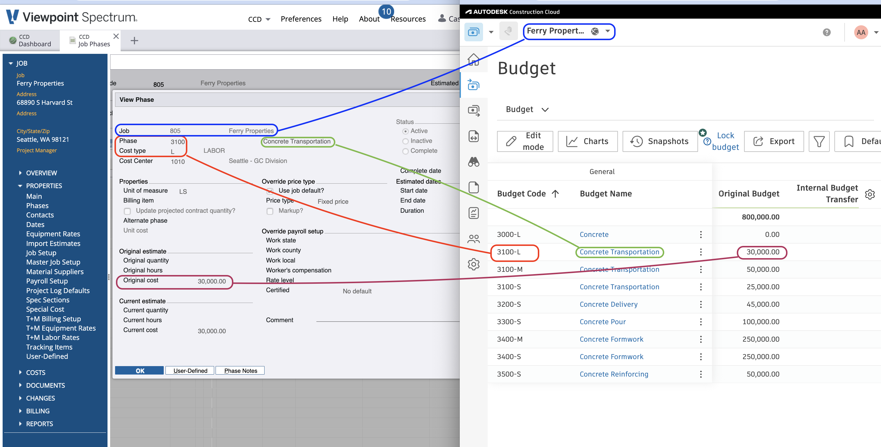Open the budget filter funnel
Viewport: 881px width, 447px height.
[819, 141]
